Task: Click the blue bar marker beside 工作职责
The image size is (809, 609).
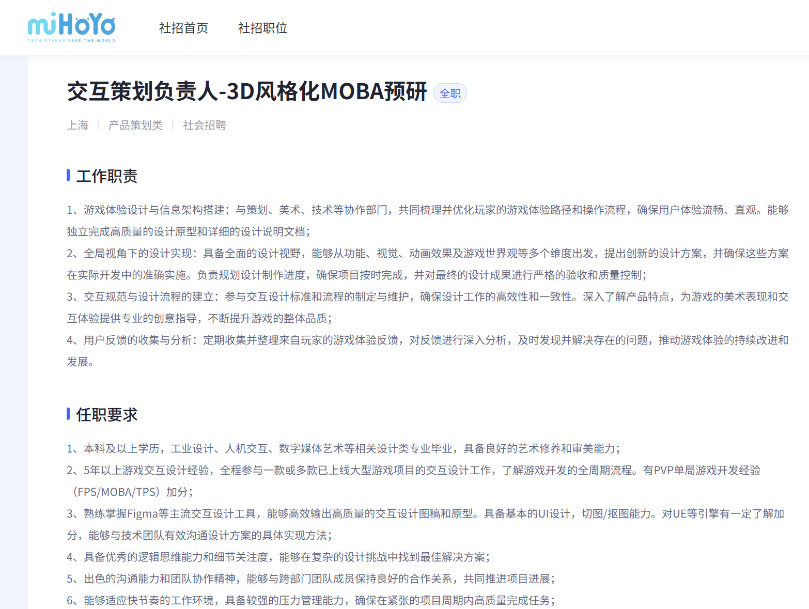Action: tap(68, 176)
